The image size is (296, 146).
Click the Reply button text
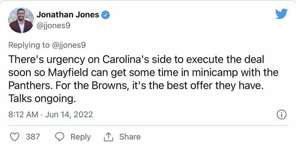[81, 137]
